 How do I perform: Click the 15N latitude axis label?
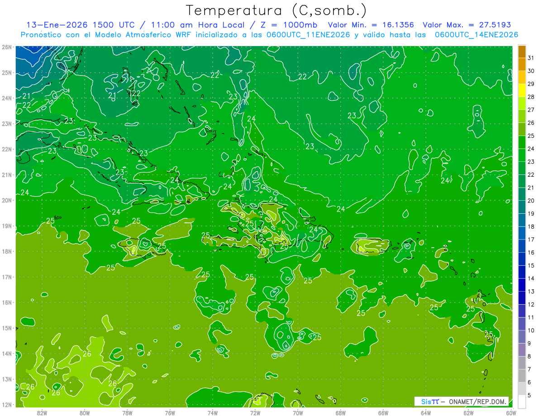(x=6, y=328)
